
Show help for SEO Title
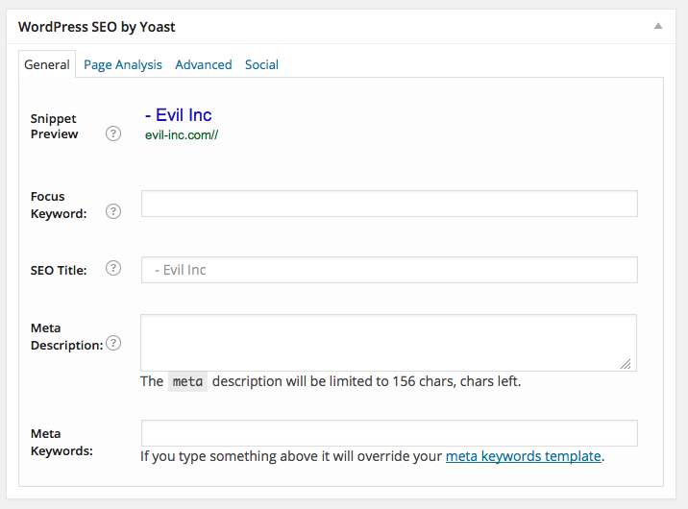(x=113, y=269)
